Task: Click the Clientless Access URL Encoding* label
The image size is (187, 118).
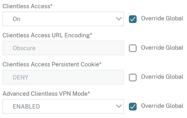Action: (x=47, y=35)
